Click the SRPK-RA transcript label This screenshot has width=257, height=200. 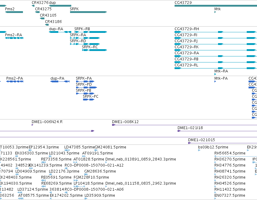coord(78,35)
